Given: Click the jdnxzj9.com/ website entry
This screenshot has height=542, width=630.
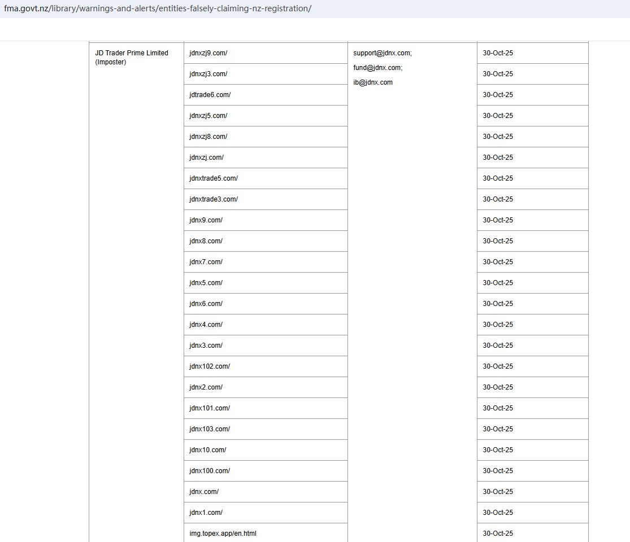Looking at the screenshot, I should click(x=208, y=53).
